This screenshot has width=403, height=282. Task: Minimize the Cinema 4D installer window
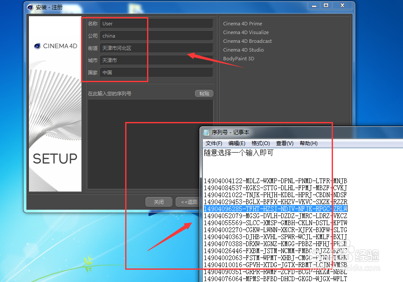(314, 5)
